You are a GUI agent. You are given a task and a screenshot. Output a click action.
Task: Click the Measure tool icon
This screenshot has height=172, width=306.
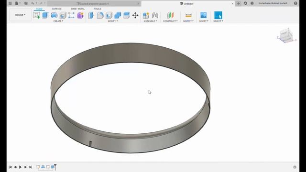click(x=188, y=15)
